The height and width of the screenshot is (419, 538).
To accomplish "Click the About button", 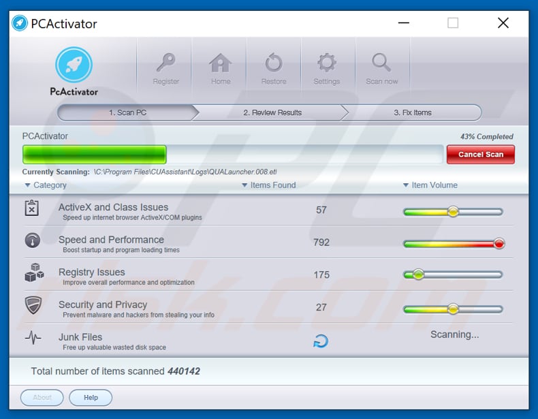I will coord(42,397).
